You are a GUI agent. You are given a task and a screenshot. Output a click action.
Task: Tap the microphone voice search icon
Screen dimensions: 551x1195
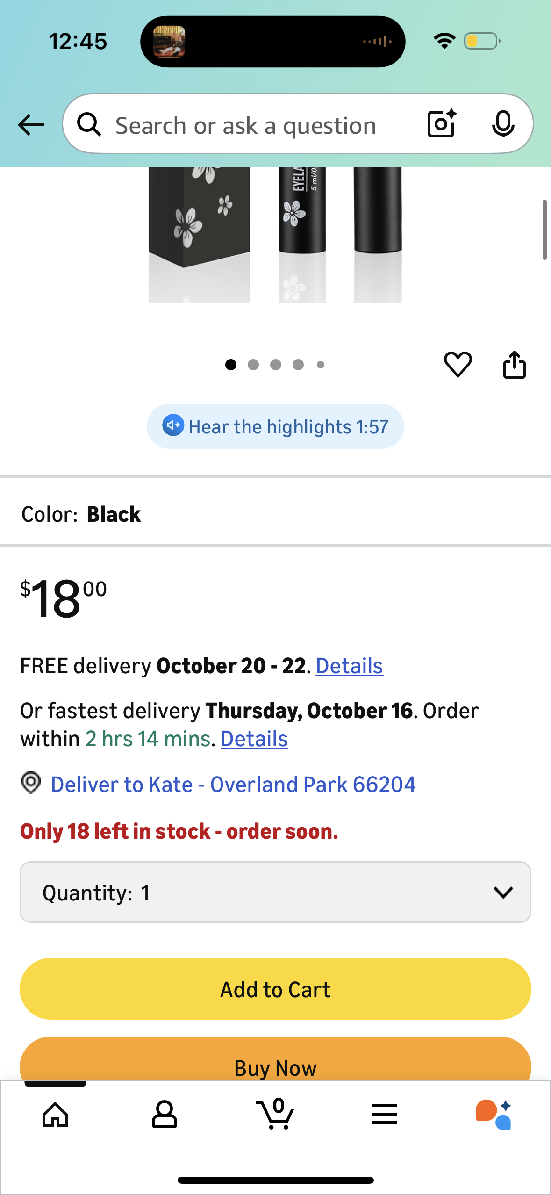(x=503, y=124)
